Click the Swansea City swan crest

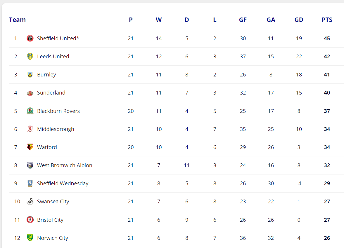pos(30,201)
